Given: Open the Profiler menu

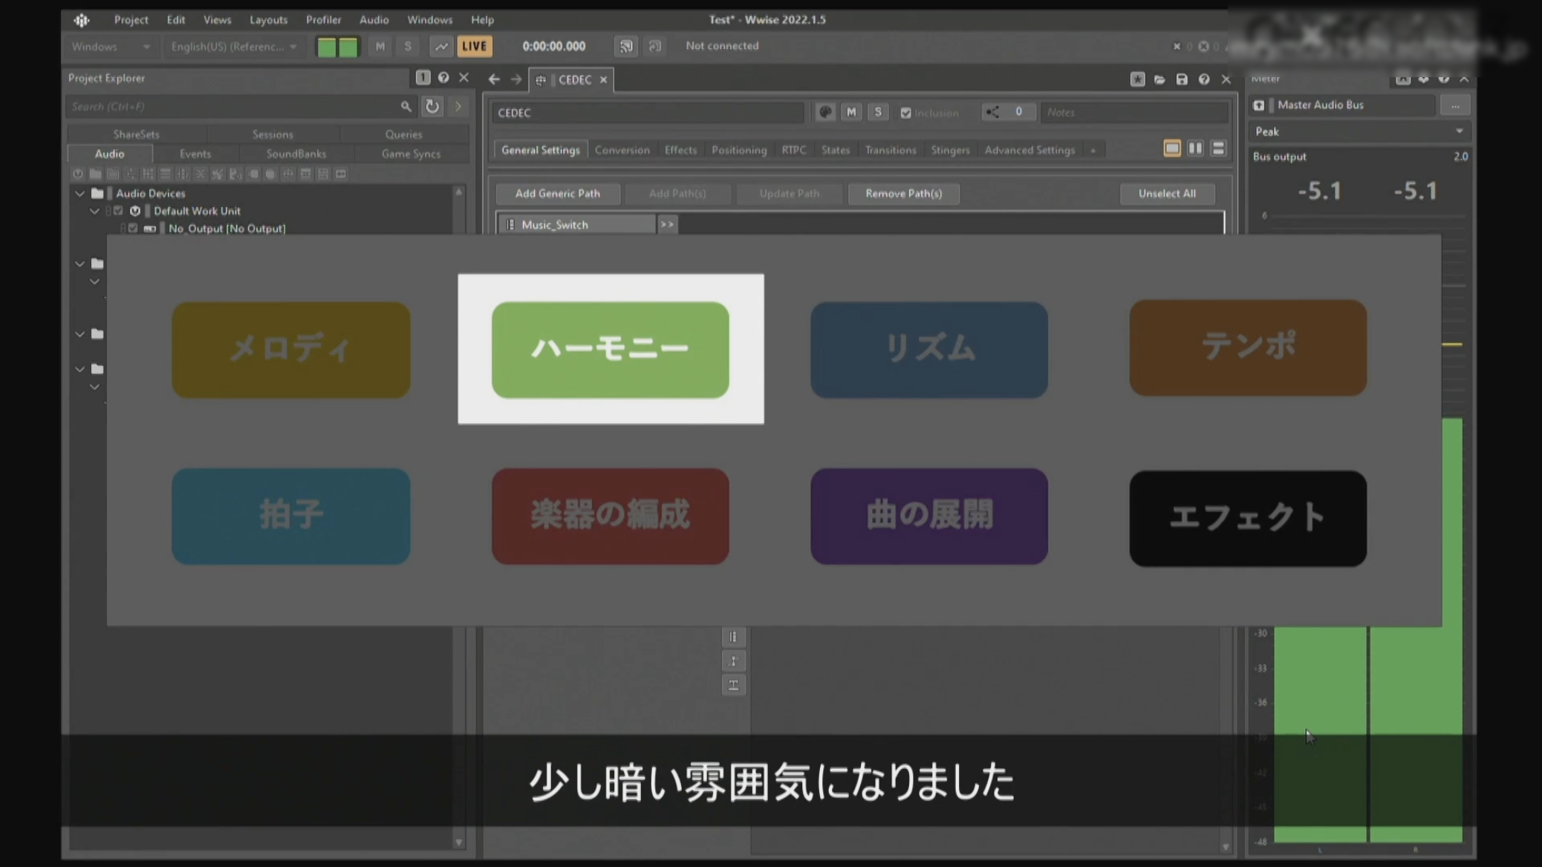Looking at the screenshot, I should [x=324, y=20].
